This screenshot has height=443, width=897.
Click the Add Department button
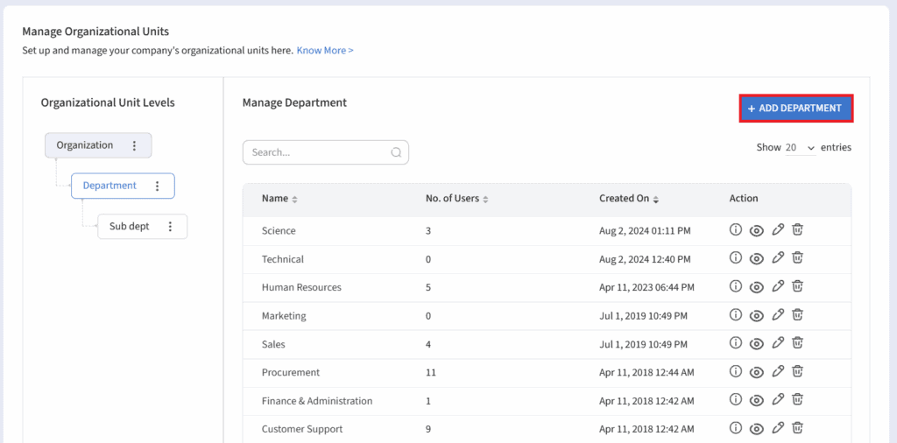tap(795, 109)
